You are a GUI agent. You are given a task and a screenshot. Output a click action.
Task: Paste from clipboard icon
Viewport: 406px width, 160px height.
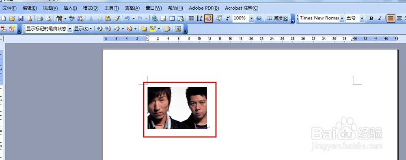click(108, 19)
